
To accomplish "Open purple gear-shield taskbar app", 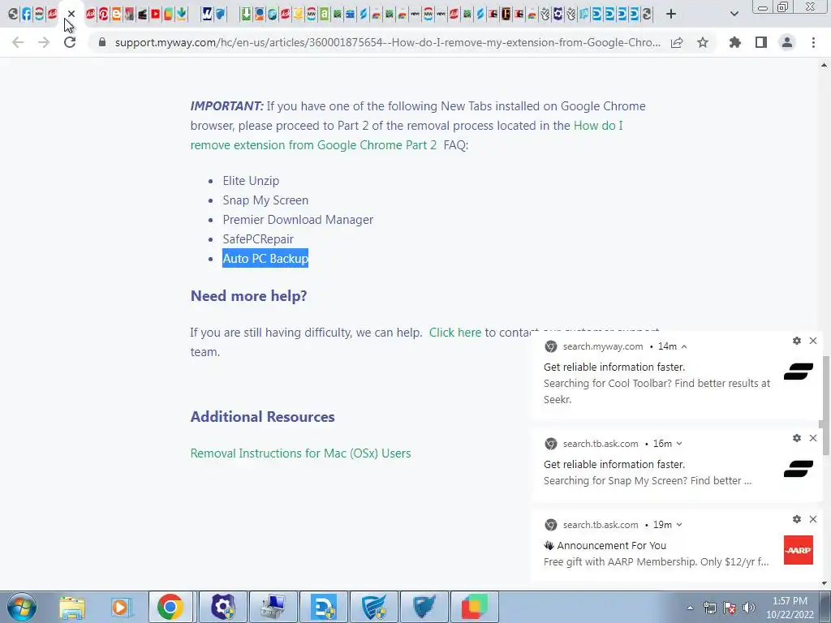I will 223,607.
